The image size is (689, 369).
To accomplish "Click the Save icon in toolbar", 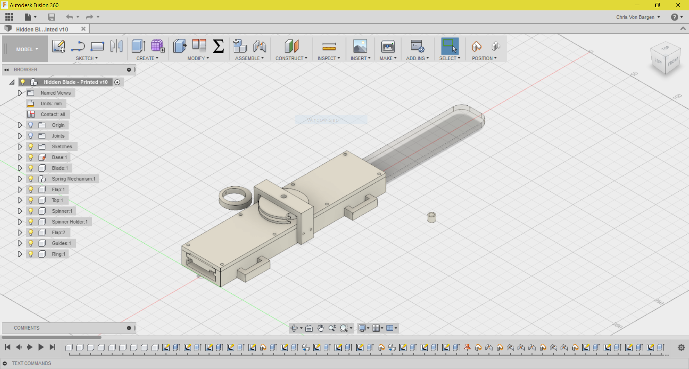I will 51,17.
